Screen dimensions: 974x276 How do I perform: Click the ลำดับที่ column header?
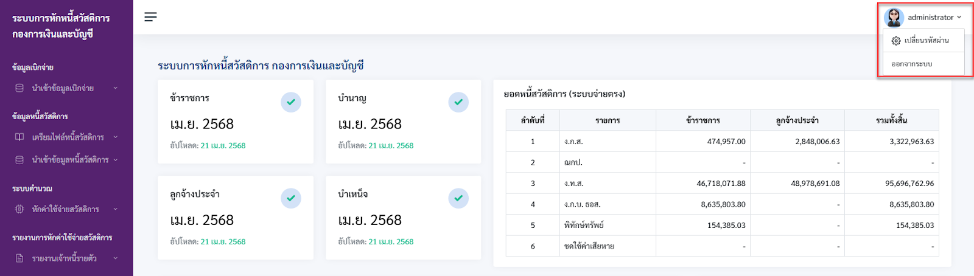pyautogui.click(x=533, y=120)
